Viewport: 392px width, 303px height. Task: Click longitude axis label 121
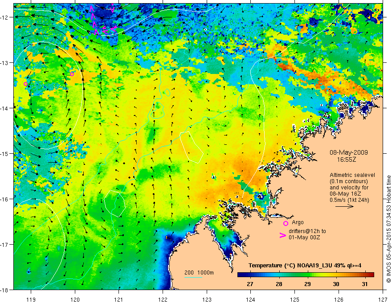point(119,299)
